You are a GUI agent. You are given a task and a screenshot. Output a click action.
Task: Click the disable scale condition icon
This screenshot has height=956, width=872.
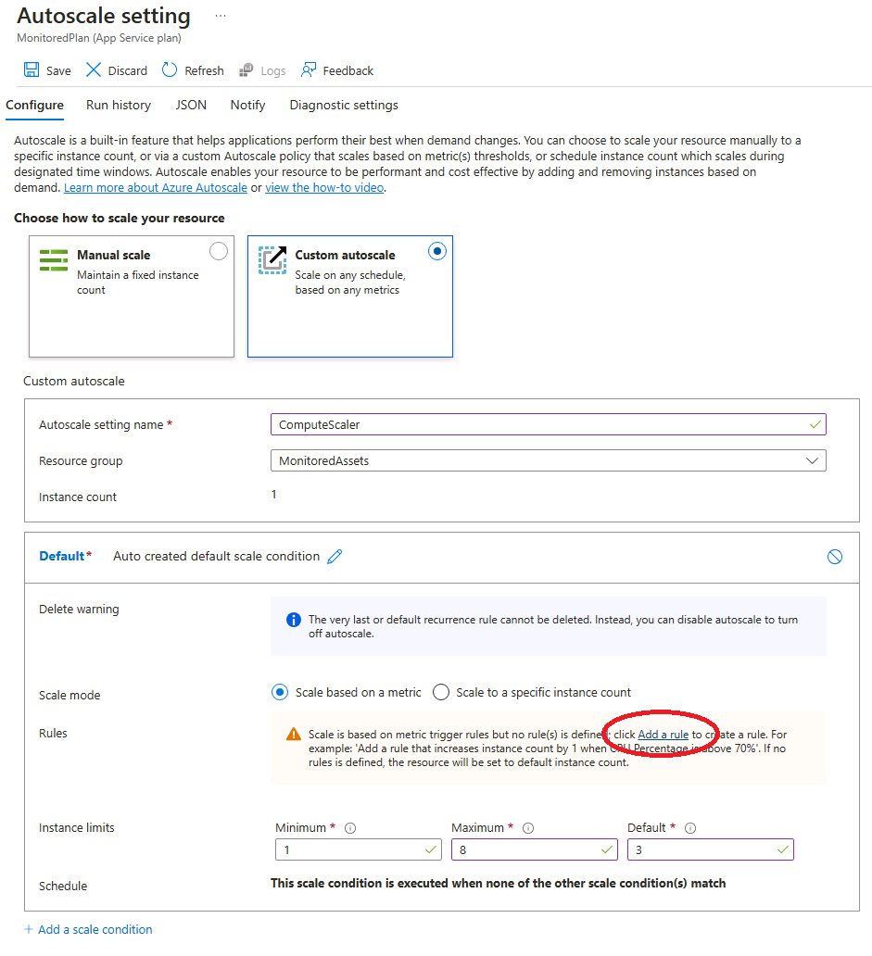click(835, 557)
